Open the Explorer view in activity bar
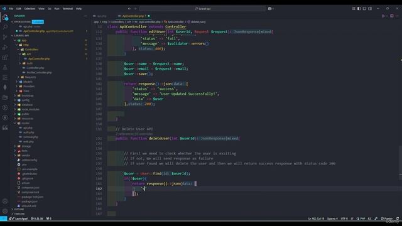Viewport: 402px width, 226px height. 5,18
